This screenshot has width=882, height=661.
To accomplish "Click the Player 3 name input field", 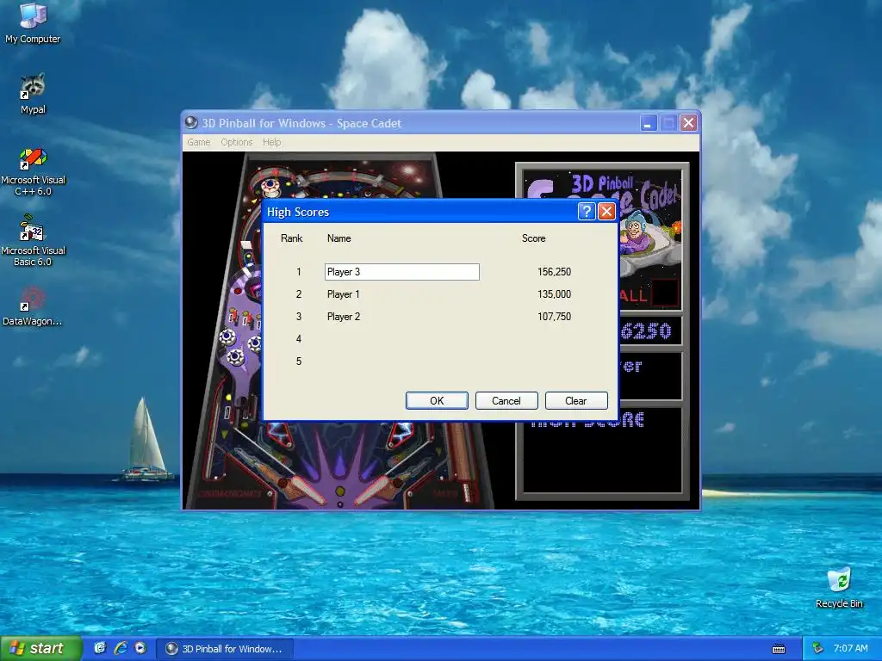I will 402,272.
